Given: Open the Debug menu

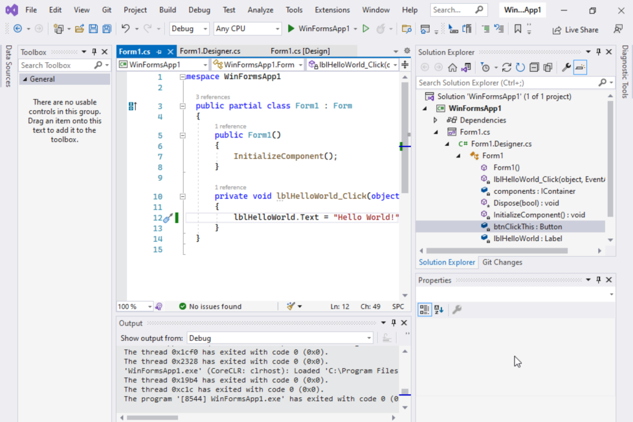Looking at the screenshot, I should 199,10.
